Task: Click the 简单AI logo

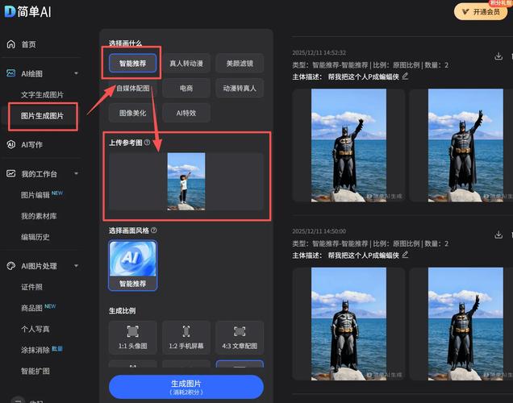Action: 27,11
